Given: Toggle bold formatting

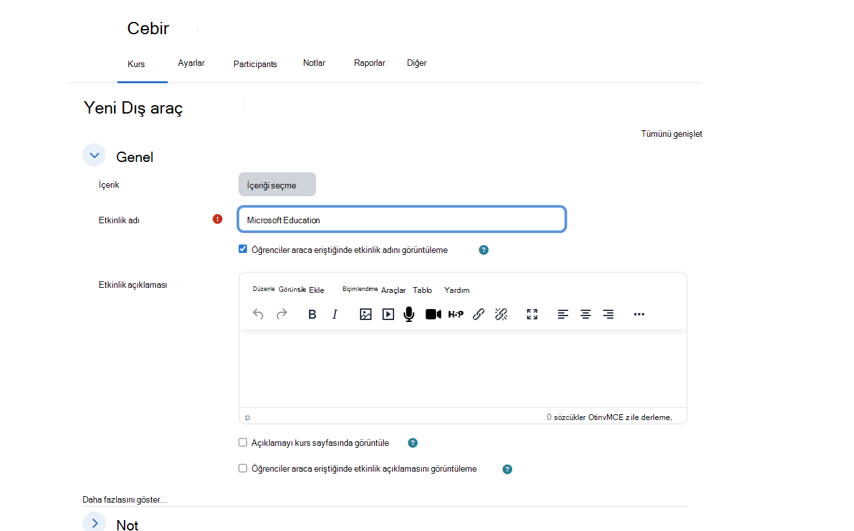Looking at the screenshot, I should click(312, 314).
